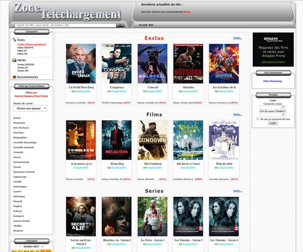
Task: Click The Gundown title text
Action: (153, 164)
